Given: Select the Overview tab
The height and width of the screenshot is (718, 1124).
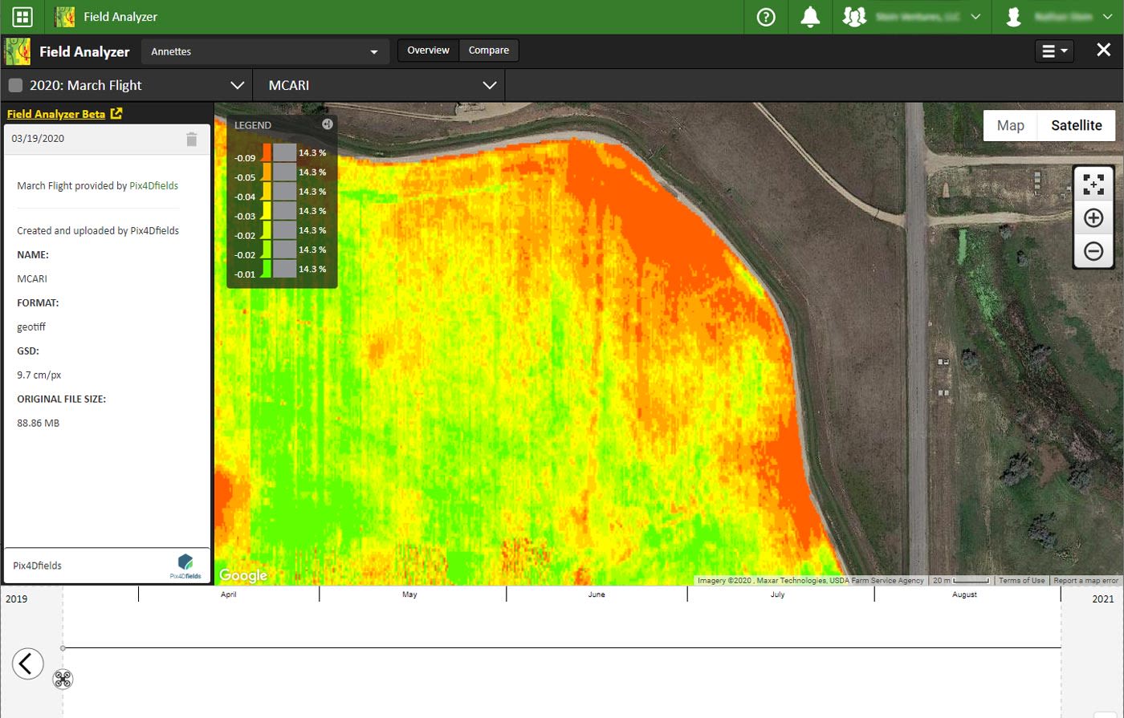Looking at the screenshot, I should point(428,50).
